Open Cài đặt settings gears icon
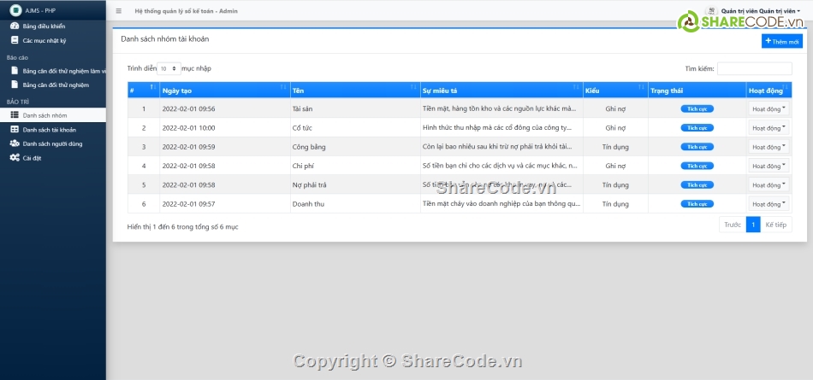Image resolution: width=813 pixels, height=380 pixels. click(15, 158)
